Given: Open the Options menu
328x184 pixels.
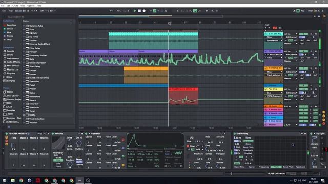Looking at the screenshot, I should point(31,6).
